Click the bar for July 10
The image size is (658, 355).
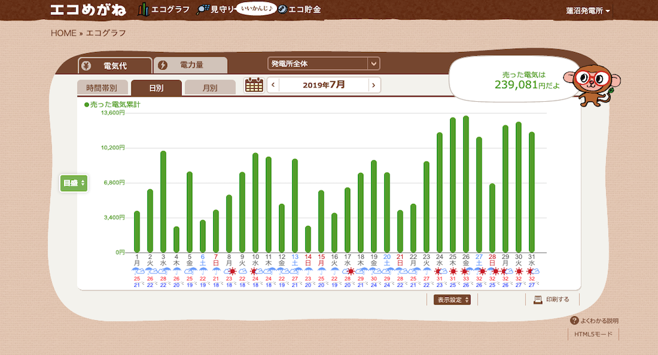(x=255, y=202)
